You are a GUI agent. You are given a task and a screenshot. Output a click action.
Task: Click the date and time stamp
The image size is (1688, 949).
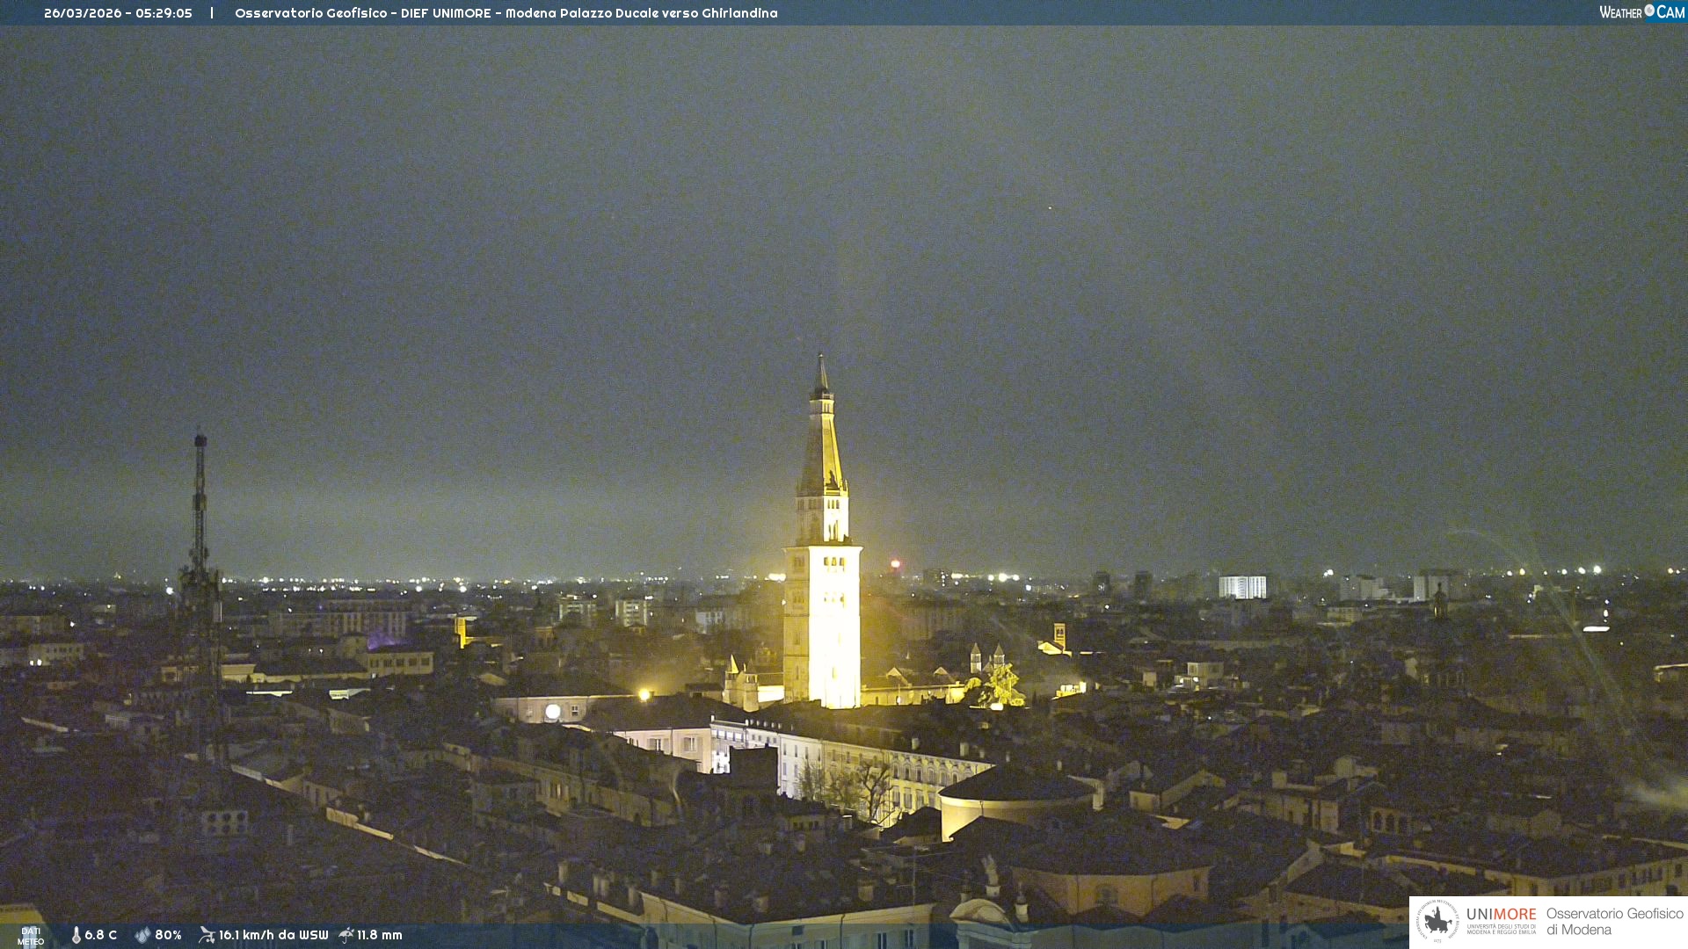click(x=118, y=13)
